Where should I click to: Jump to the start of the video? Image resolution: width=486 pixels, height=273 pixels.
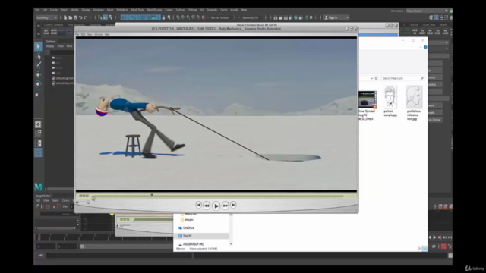(199, 205)
